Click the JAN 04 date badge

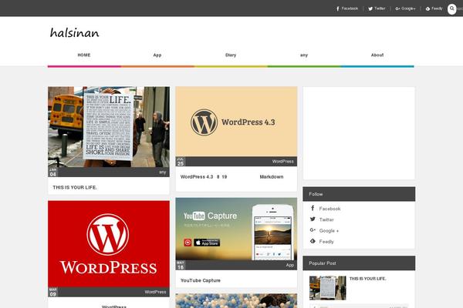click(52, 172)
